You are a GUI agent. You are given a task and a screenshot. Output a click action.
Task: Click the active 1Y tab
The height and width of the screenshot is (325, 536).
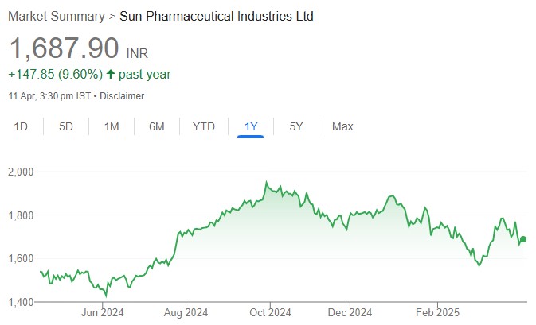coord(251,126)
